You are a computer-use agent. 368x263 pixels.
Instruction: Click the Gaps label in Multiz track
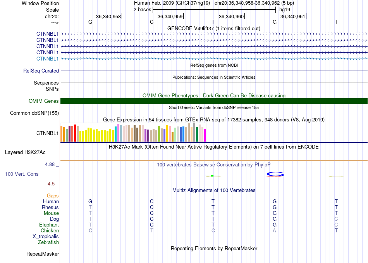(53, 196)
